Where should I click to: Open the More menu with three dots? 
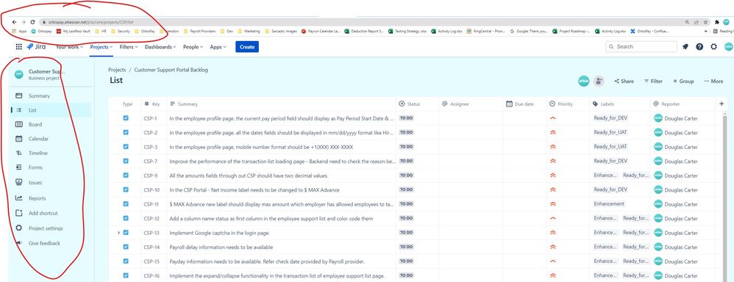(713, 82)
